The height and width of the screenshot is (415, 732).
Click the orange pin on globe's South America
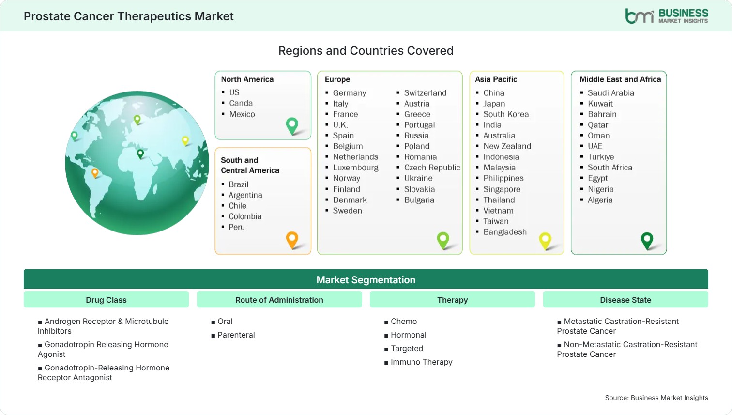coord(95,173)
